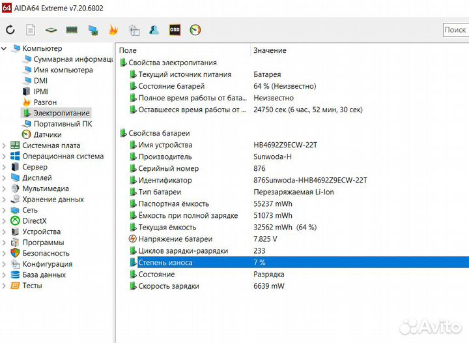
Task: Select Разгон in the sidebar tree
Action: pyautogui.click(x=45, y=102)
